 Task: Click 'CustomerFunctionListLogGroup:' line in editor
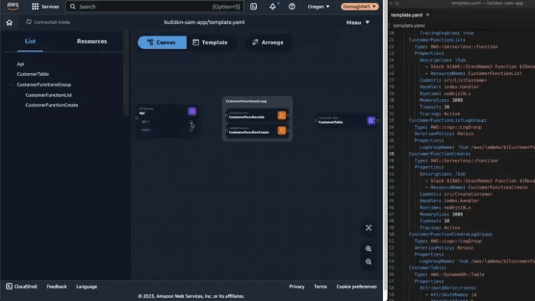pos(448,120)
